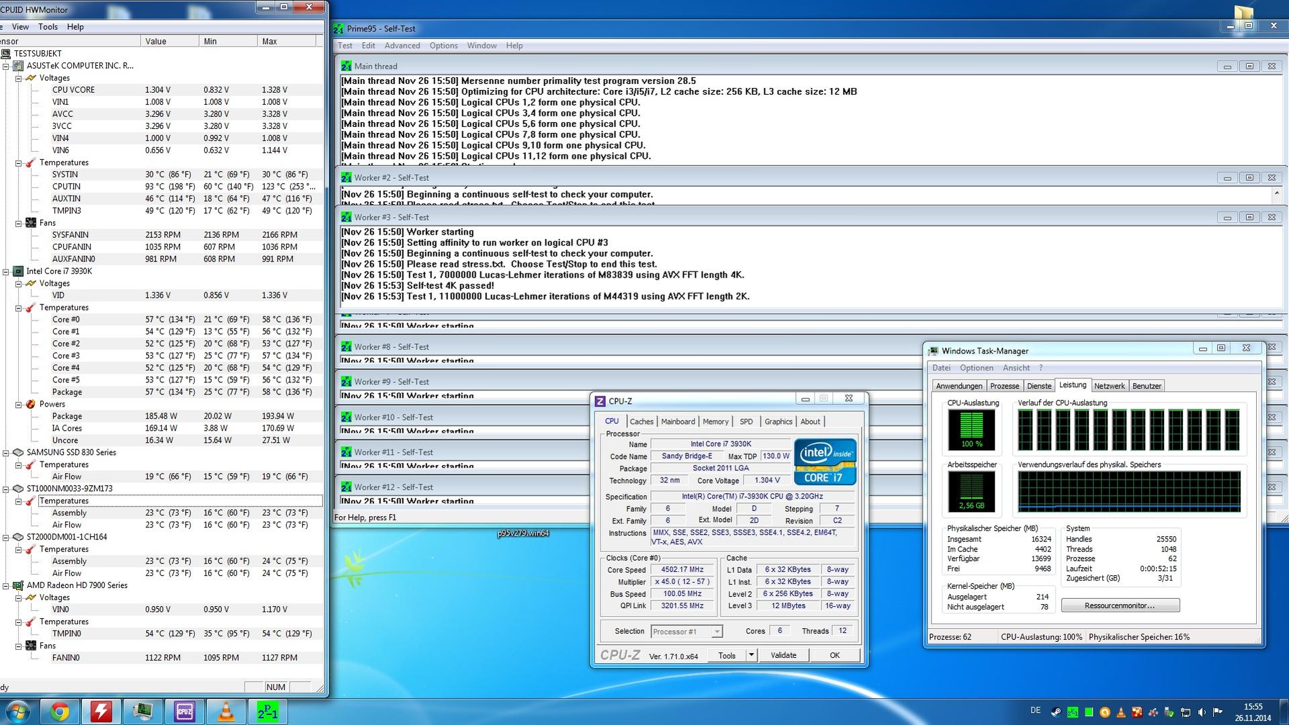
Task: Switch to the Mainboard tab in CPU-Z
Action: click(678, 421)
